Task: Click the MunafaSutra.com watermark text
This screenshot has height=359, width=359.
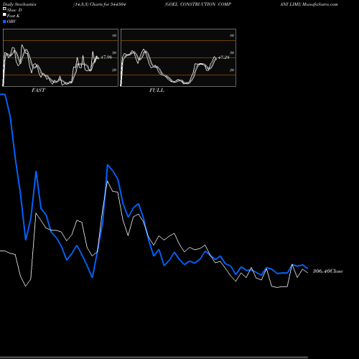Action: click(x=320, y=4)
